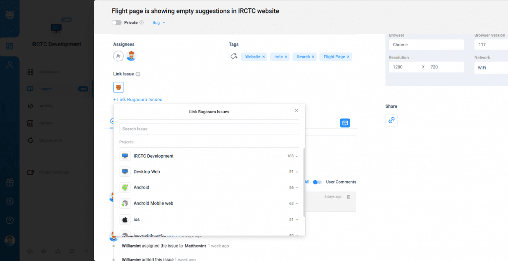This screenshot has width=508, height=261.
Task: Select the Desktop Web project row name
Action: pyautogui.click(x=147, y=172)
